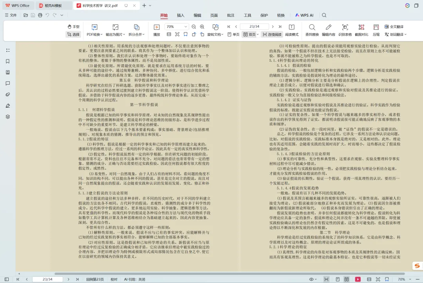Open the layers panel in left sidebar

8,117
